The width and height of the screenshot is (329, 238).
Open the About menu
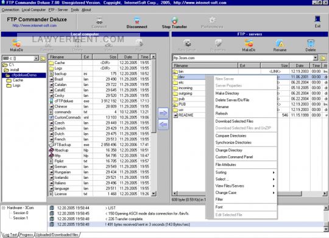tap(87, 10)
